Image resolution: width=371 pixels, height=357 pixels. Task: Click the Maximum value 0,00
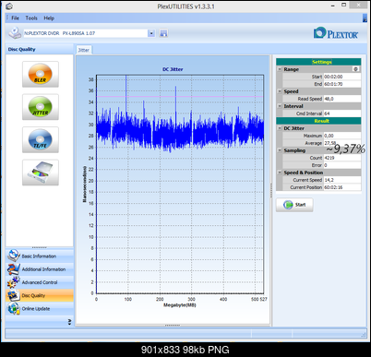pyautogui.click(x=341, y=136)
